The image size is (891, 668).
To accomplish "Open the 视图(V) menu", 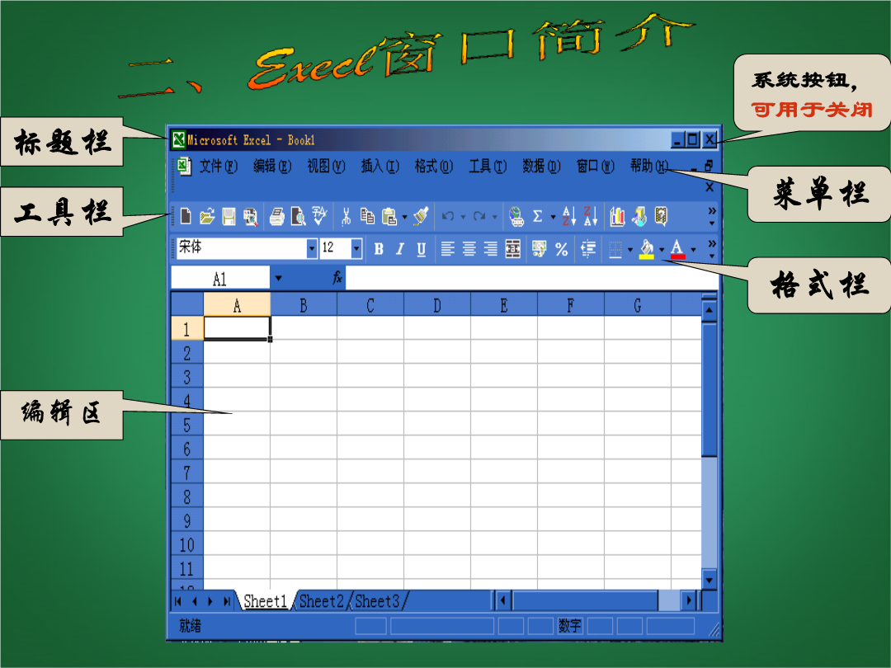I will pyautogui.click(x=326, y=166).
